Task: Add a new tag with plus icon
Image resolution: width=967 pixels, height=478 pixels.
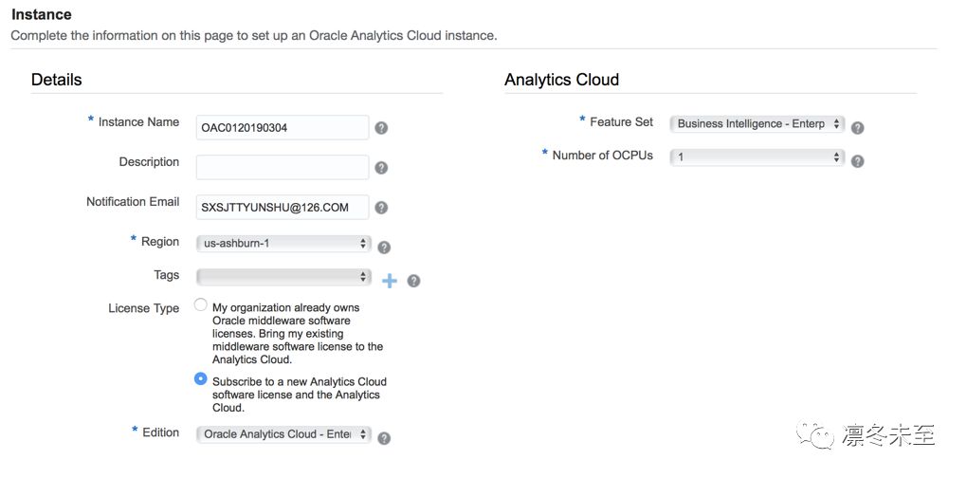Action: tap(389, 281)
